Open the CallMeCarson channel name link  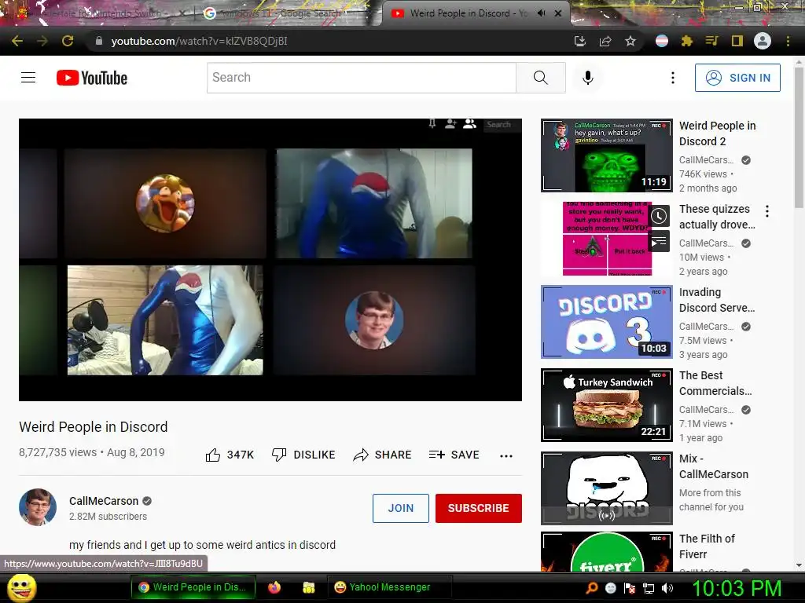[x=104, y=501]
